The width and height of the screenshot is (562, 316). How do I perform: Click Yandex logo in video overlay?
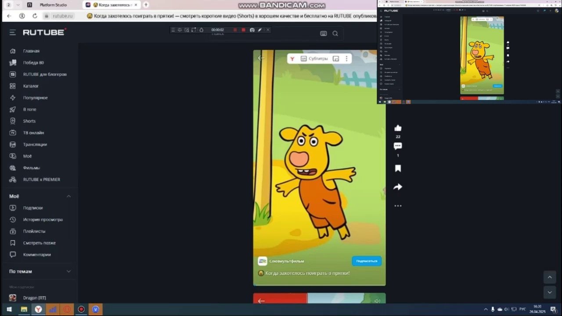(292, 58)
